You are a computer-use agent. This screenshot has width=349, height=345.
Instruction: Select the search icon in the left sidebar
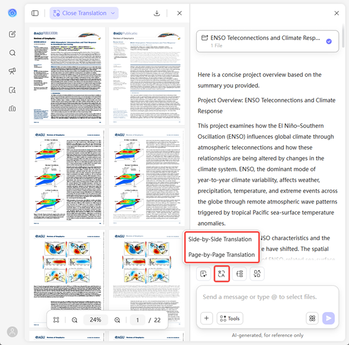[12, 53]
